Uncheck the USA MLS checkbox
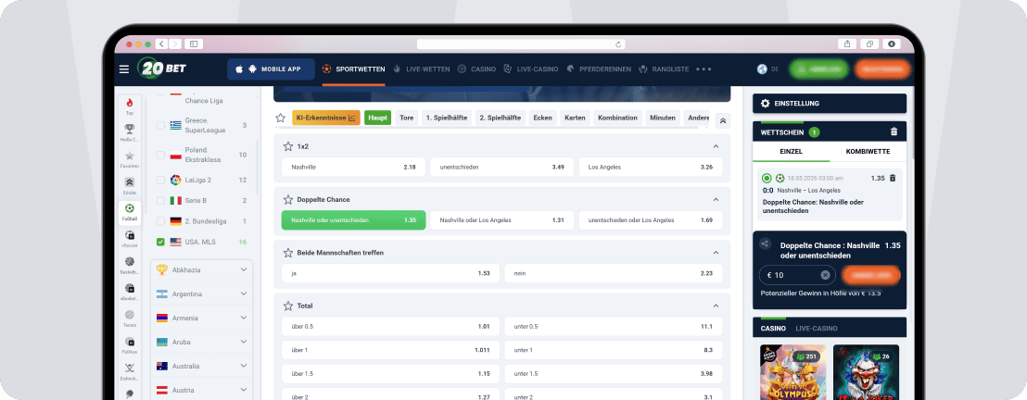Viewport: 1027px width, 400px height. click(x=160, y=242)
